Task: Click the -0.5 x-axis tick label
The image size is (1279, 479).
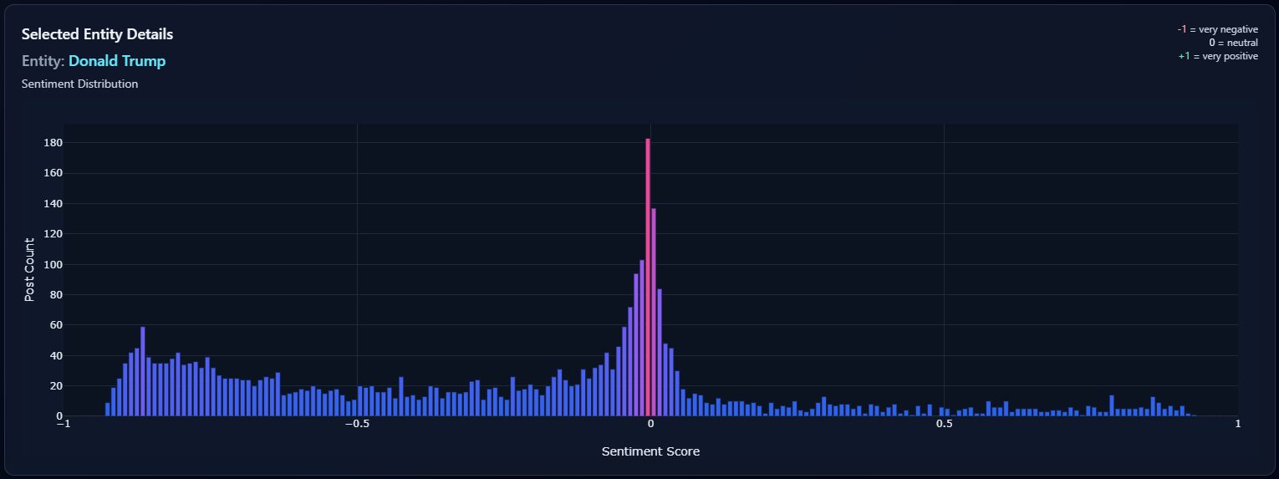Action: pos(357,424)
